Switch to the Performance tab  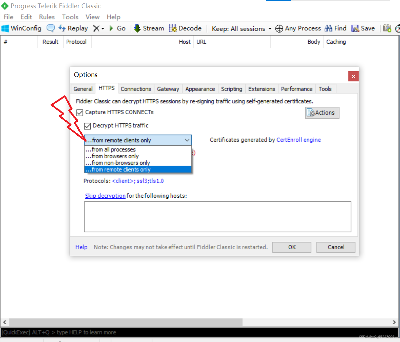coord(297,89)
